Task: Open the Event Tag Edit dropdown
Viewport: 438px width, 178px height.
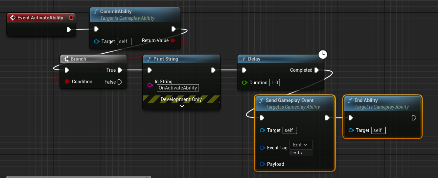Action: coord(301,145)
